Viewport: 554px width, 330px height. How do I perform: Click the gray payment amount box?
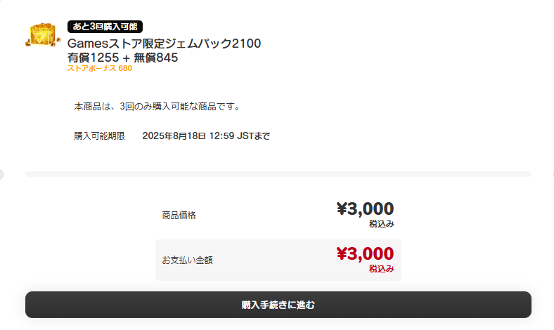click(278, 260)
